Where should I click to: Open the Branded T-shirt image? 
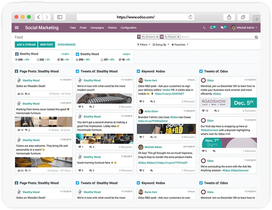[166, 129]
